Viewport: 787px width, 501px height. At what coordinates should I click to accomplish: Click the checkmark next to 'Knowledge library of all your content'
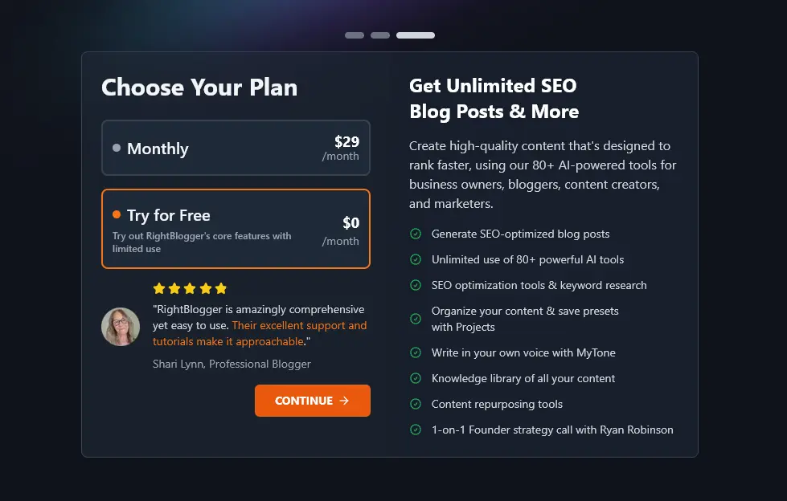tap(416, 378)
